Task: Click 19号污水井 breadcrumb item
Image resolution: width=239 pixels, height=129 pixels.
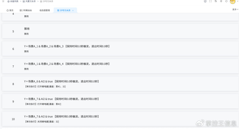Action: coord(46,1)
